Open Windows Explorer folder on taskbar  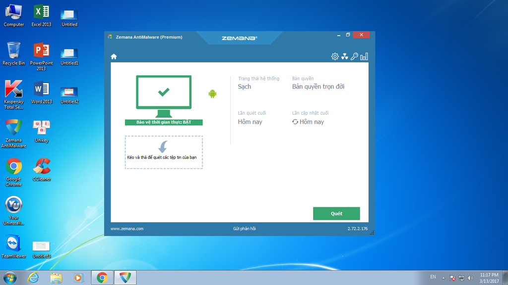[x=56, y=278]
